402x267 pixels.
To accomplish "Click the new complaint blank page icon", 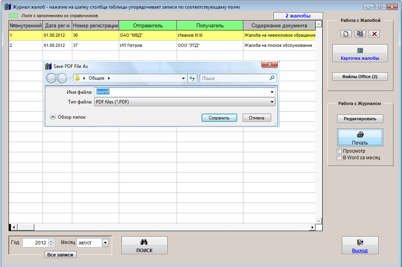I will [x=346, y=34].
